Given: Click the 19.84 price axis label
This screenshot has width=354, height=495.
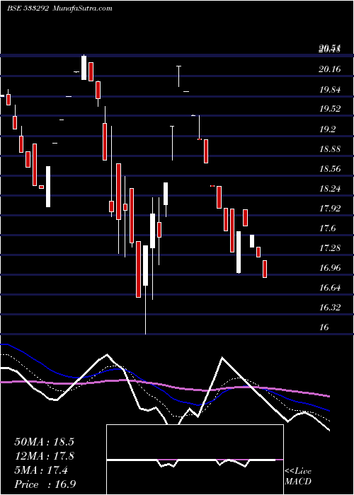Looking at the screenshot, I should [330, 90].
